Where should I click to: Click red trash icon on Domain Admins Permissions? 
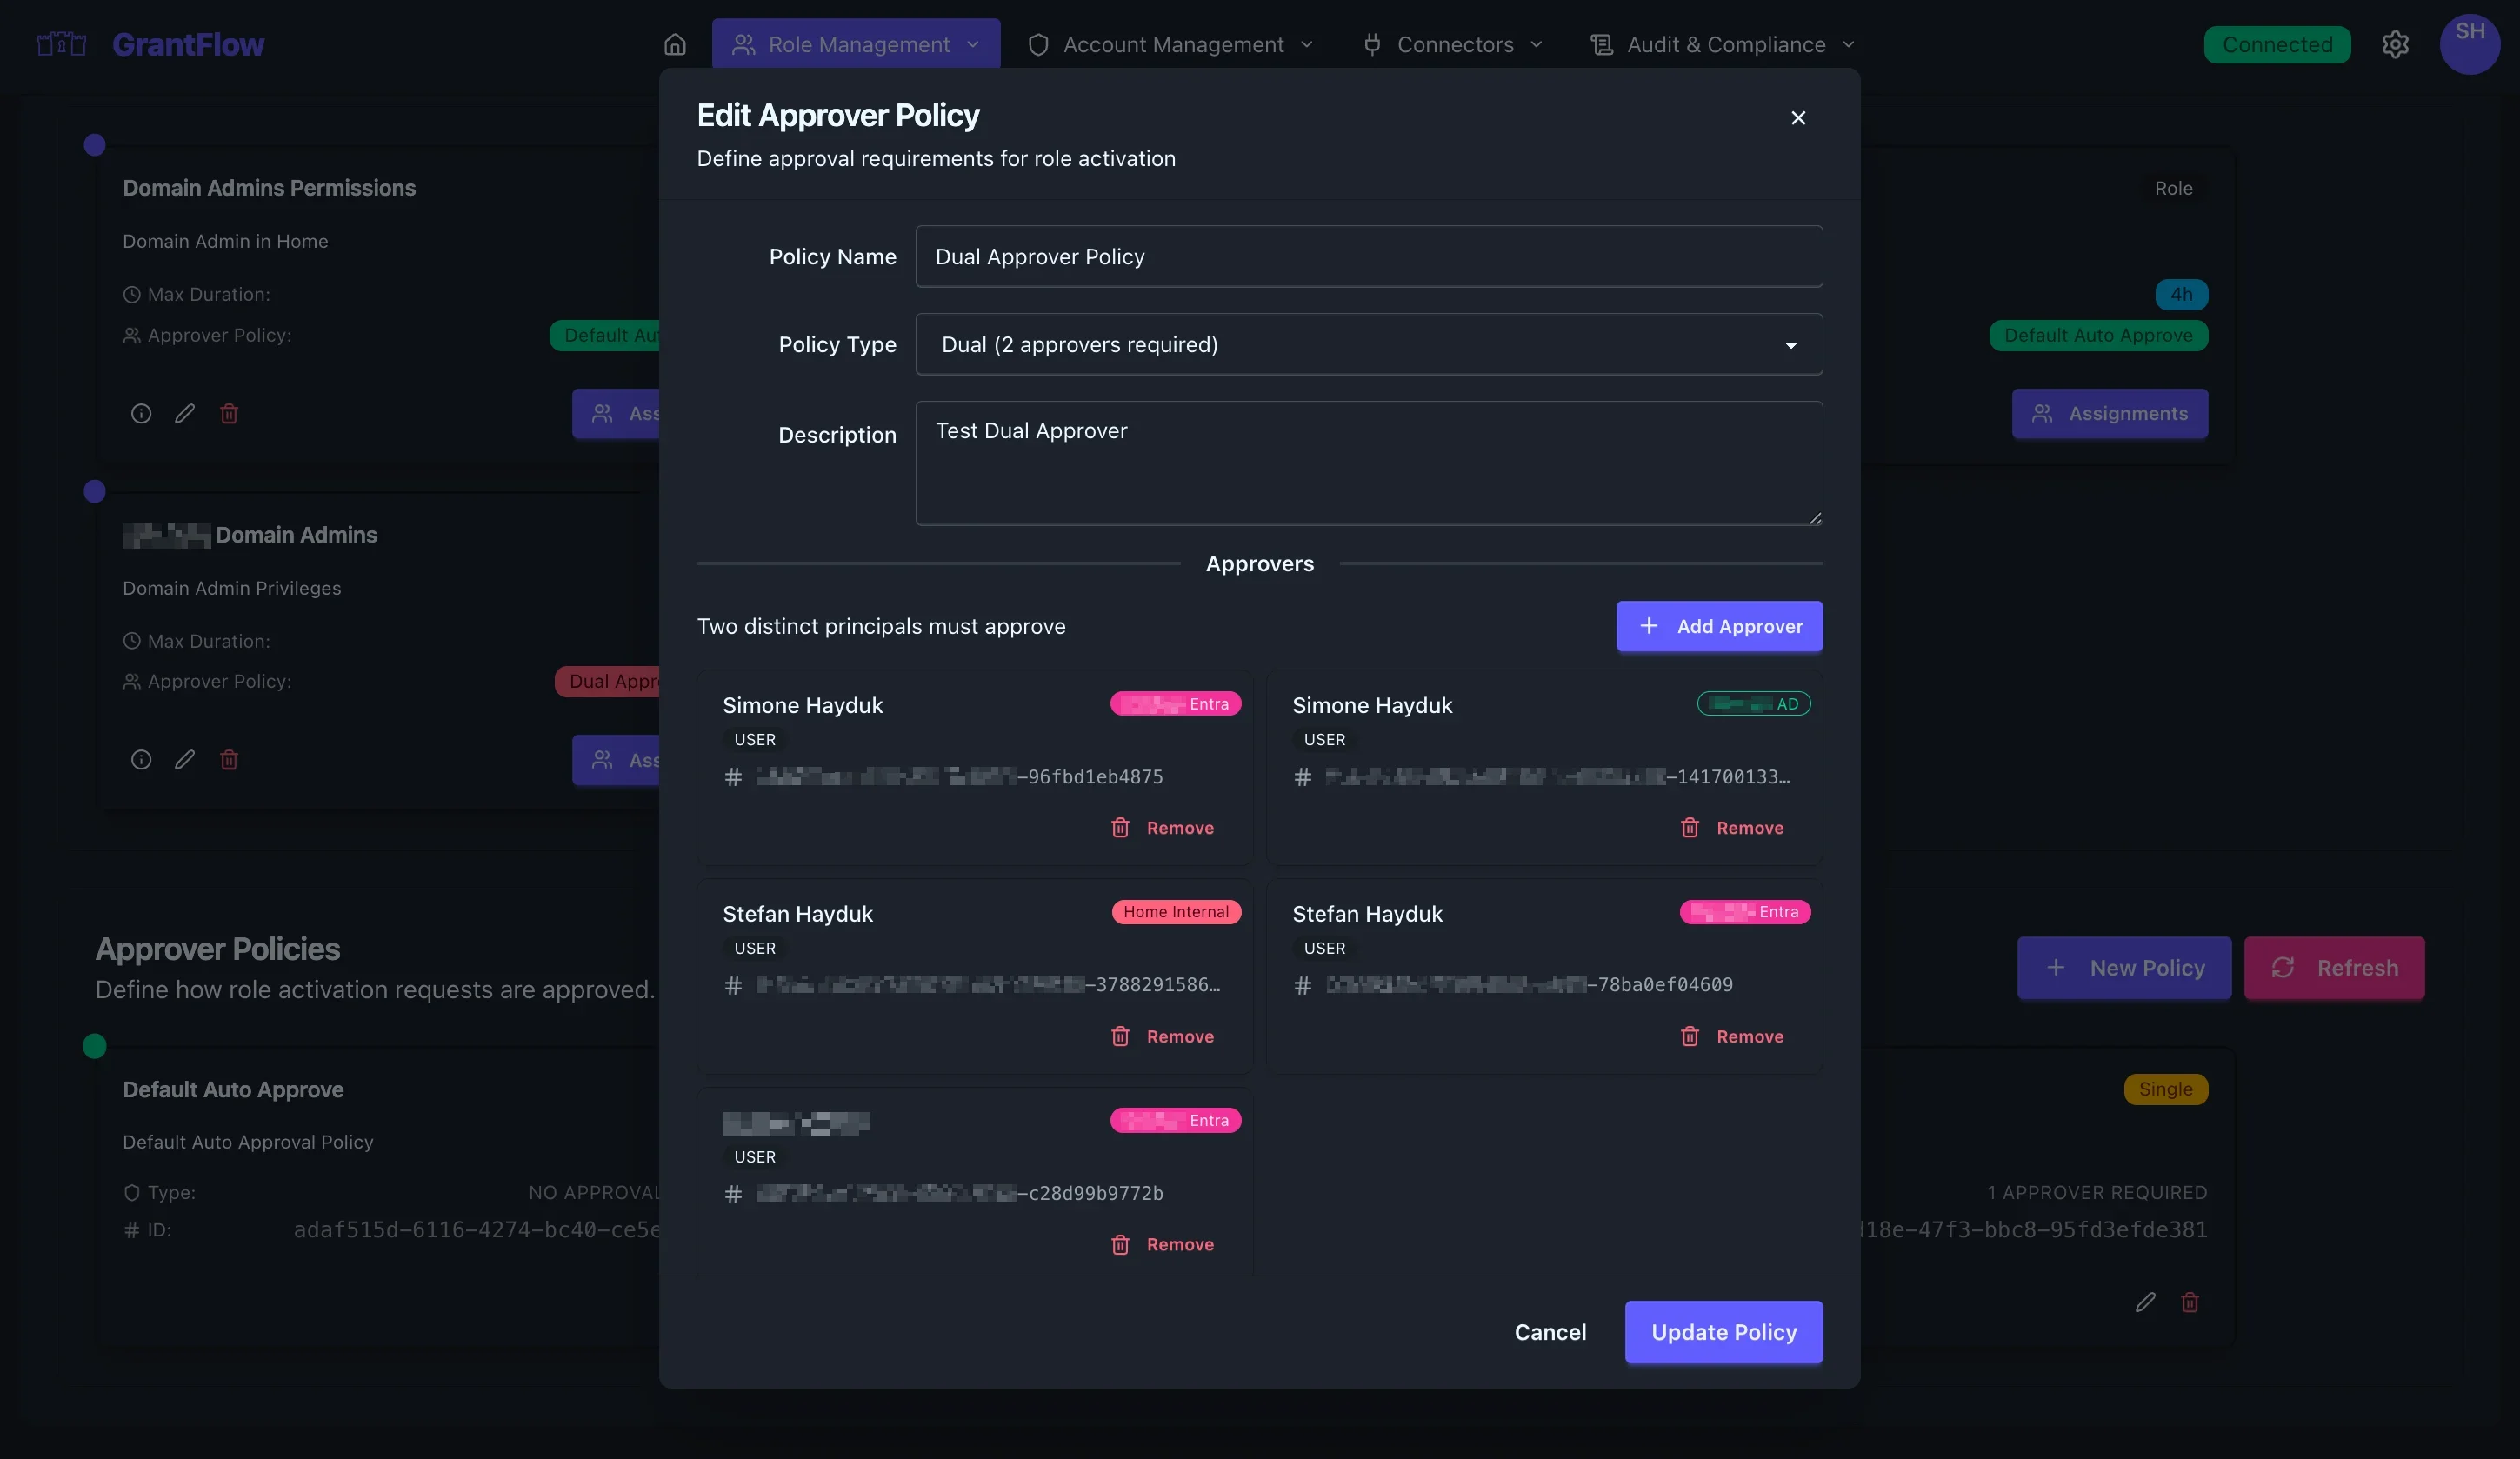[229, 414]
